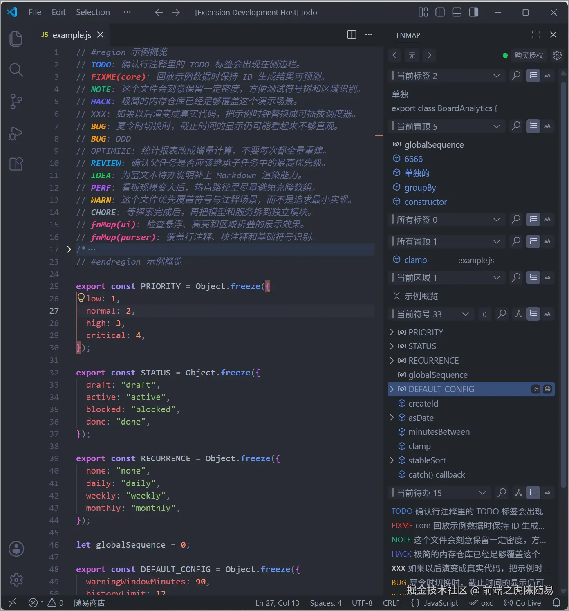Open the Source Control view

[x=16, y=101]
